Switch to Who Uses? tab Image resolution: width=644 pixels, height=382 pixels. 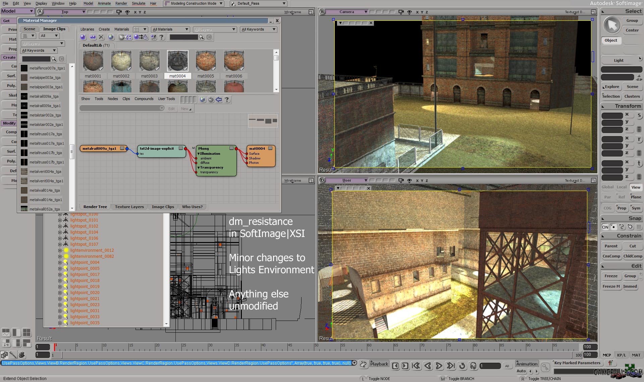pyautogui.click(x=192, y=207)
